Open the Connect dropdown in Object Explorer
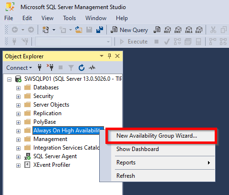229x195 pixels. click(x=19, y=68)
